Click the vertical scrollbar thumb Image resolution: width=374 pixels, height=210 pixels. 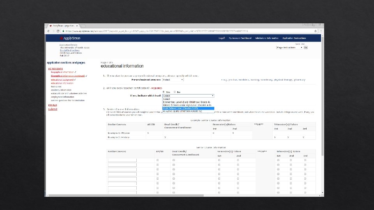[x=323, y=96]
